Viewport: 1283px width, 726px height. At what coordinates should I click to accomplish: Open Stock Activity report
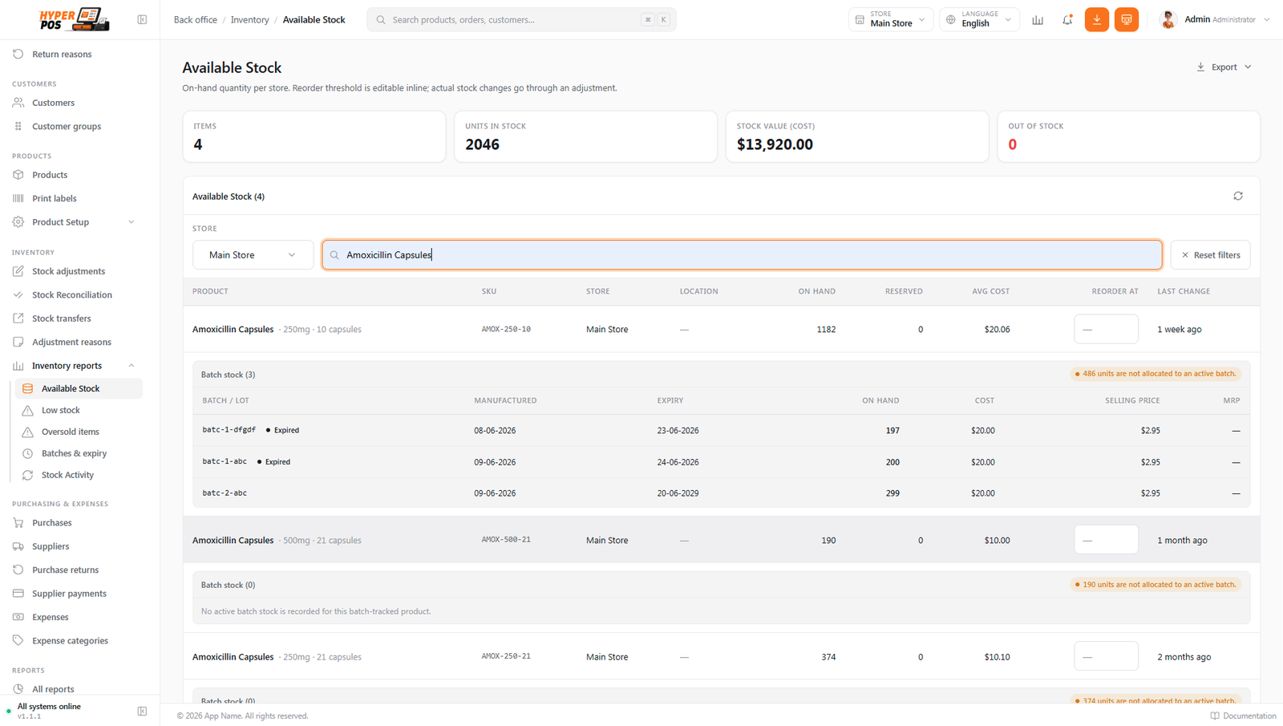[x=67, y=475]
